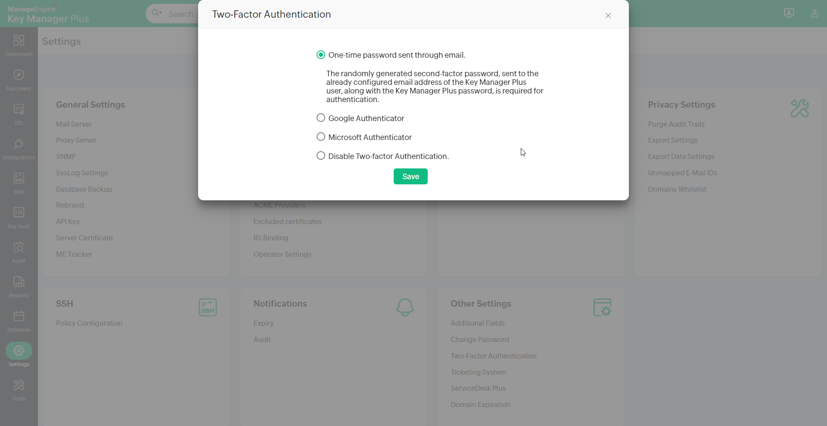
Task: Select the Microsoft Authenticator option
Action: [x=321, y=137]
